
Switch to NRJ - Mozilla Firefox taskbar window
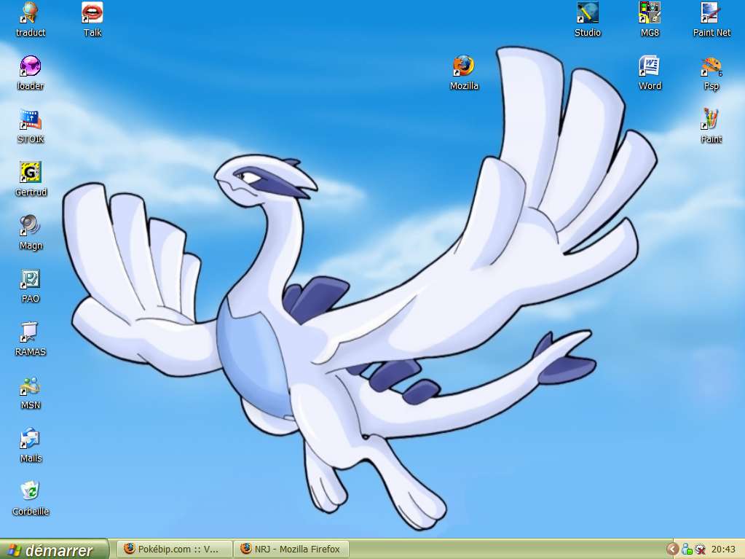tap(291, 549)
